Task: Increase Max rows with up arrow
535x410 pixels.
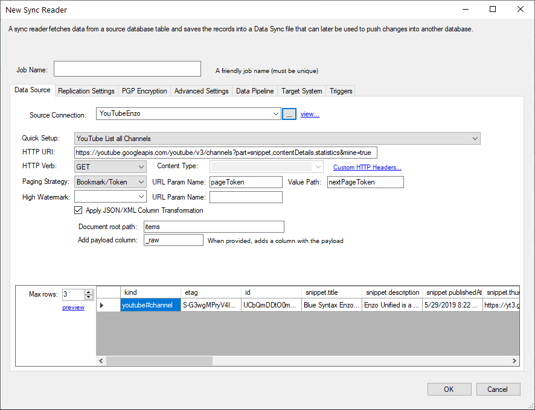Action: point(89,292)
